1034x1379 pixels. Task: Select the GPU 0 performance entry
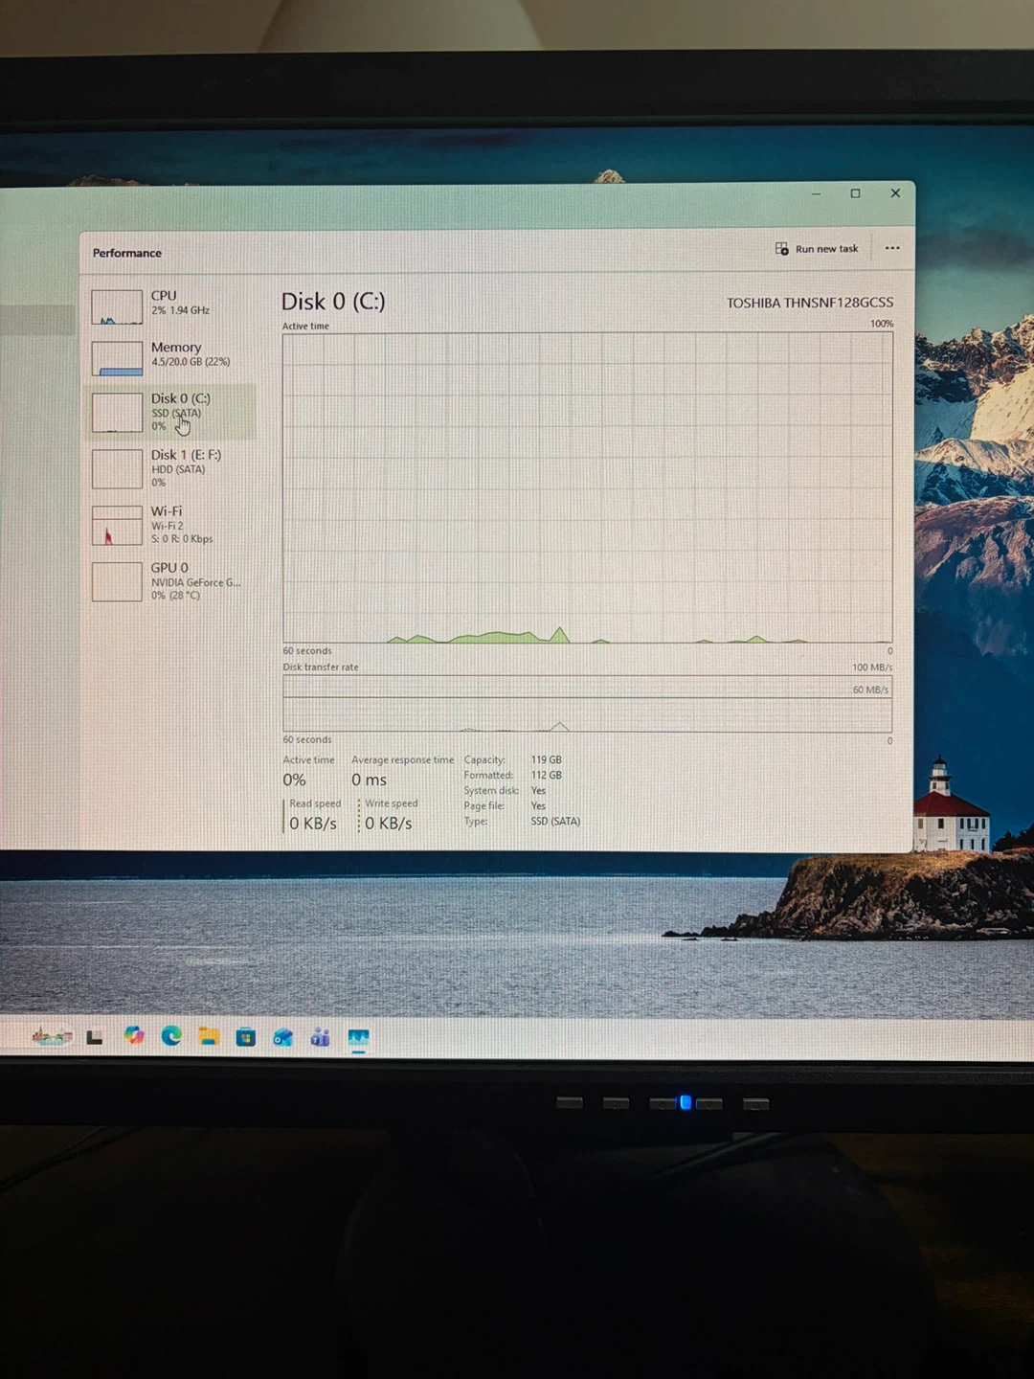click(172, 581)
